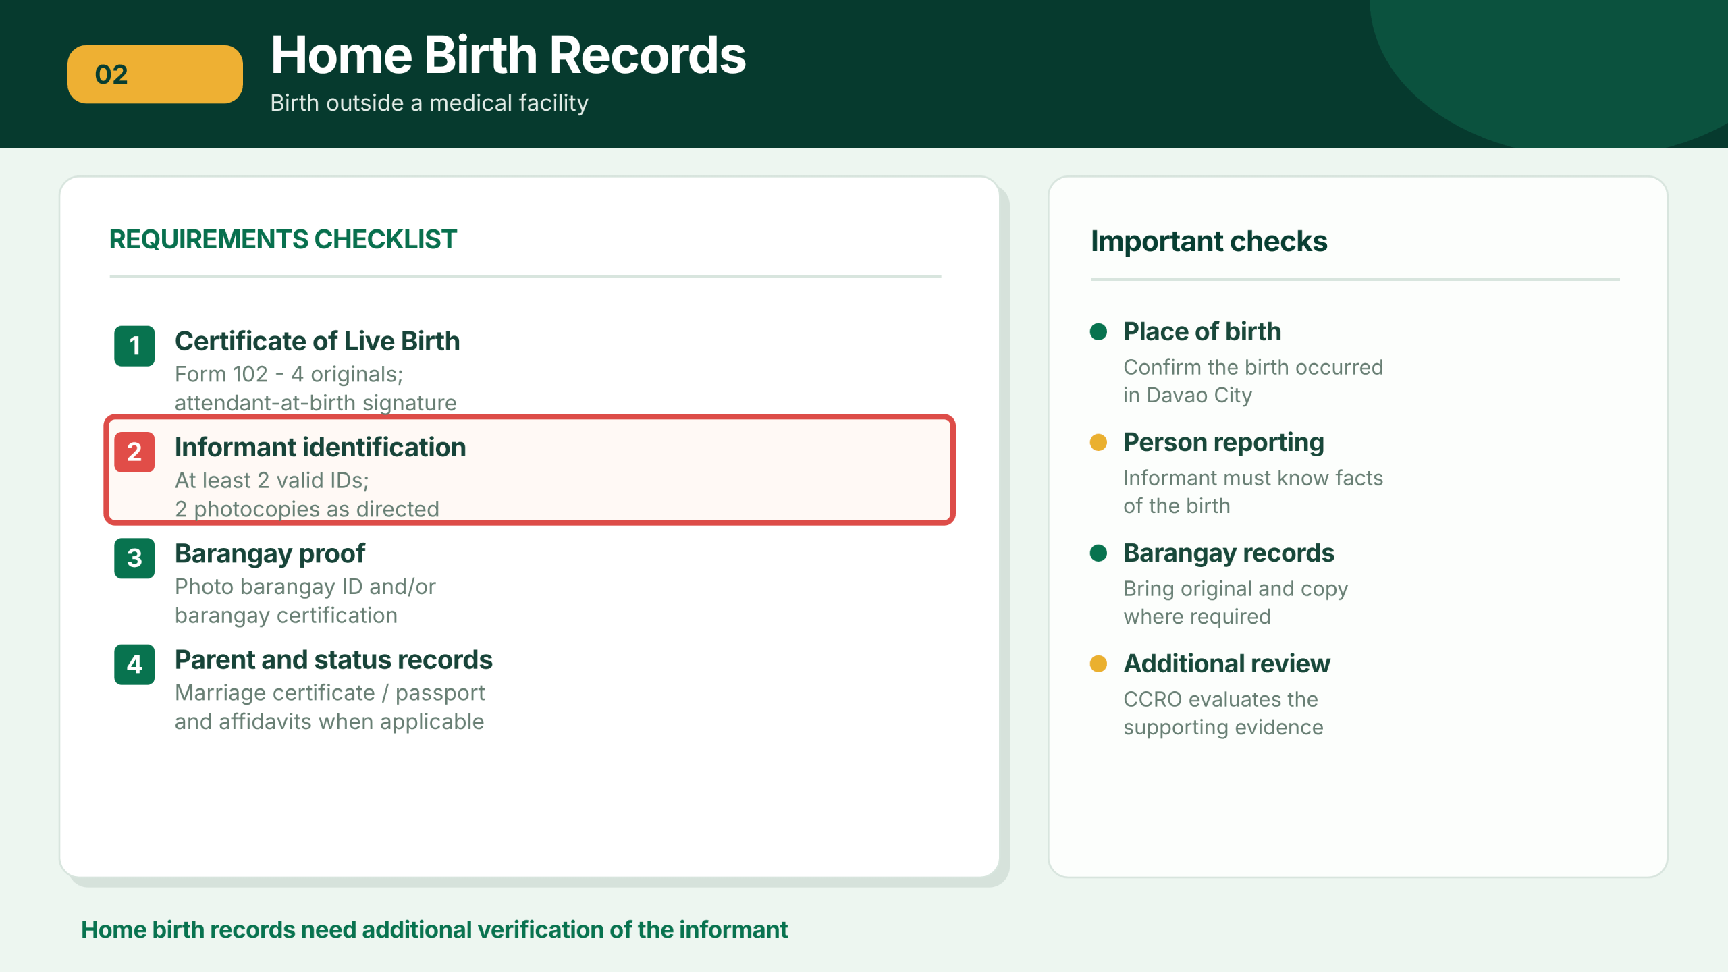Click text 2 photocopies as directed
The height and width of the screenshot is (972, 1728).
[x=307, y=509]
